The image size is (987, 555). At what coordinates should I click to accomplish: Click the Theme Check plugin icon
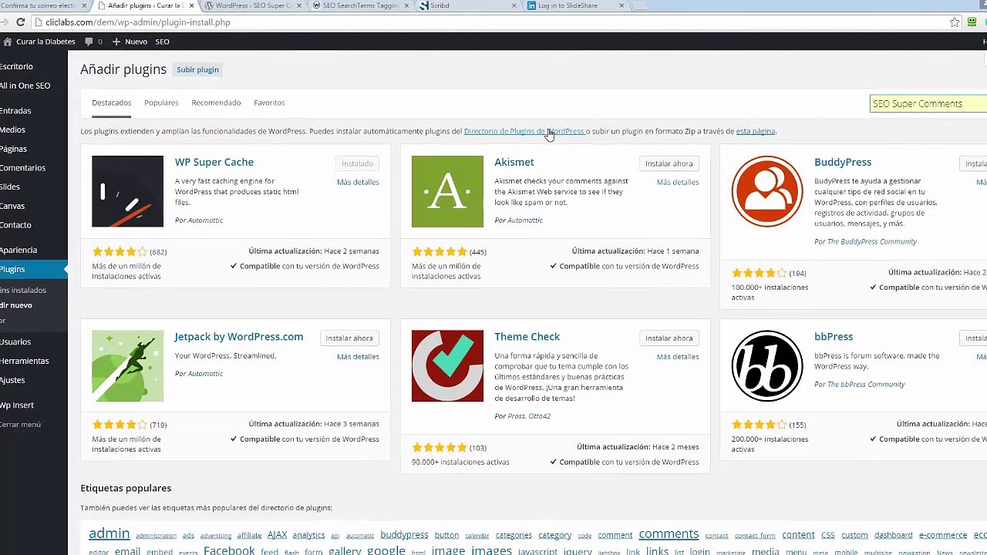(x=447, y=366)
